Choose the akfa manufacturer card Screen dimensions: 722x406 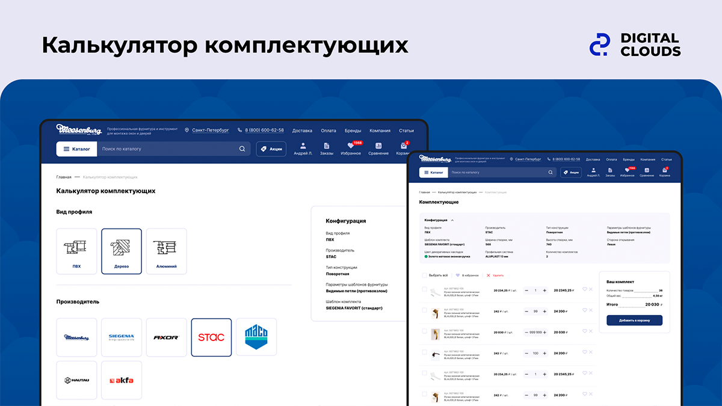[122, 380]
